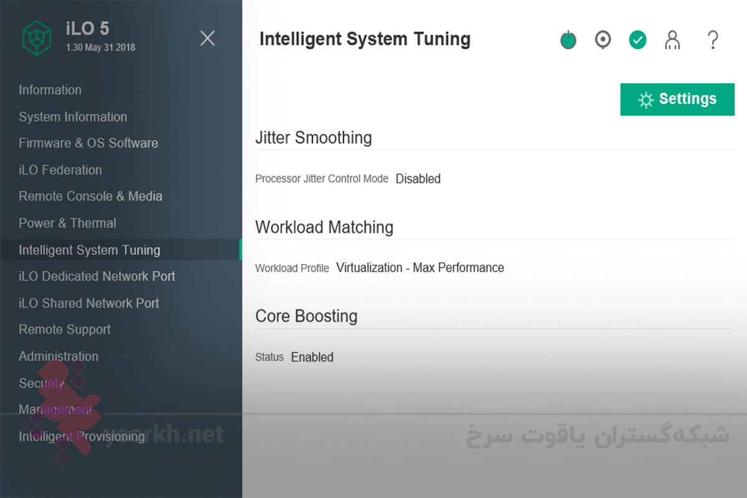Image resolution: width=747 pixels, height=498 pixels.
Task: Open the Settings button
Action: coord(677,99)
